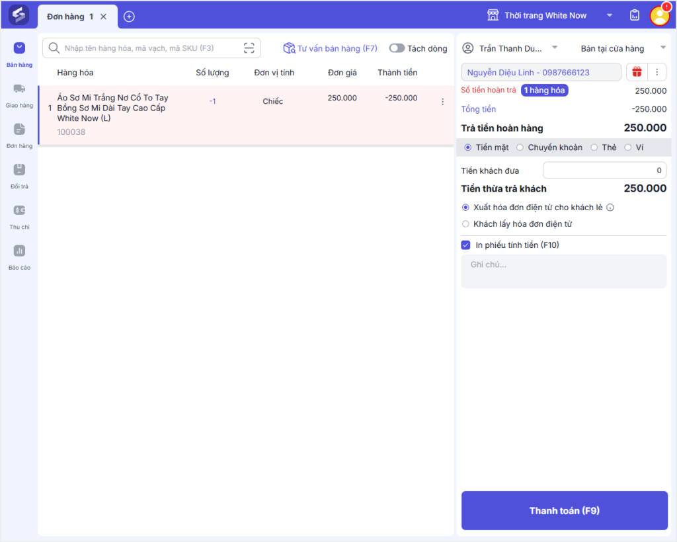Screen dimensions: 677x542
Task: Open the Giao hàng delivery section
Action: coord(19,95)
